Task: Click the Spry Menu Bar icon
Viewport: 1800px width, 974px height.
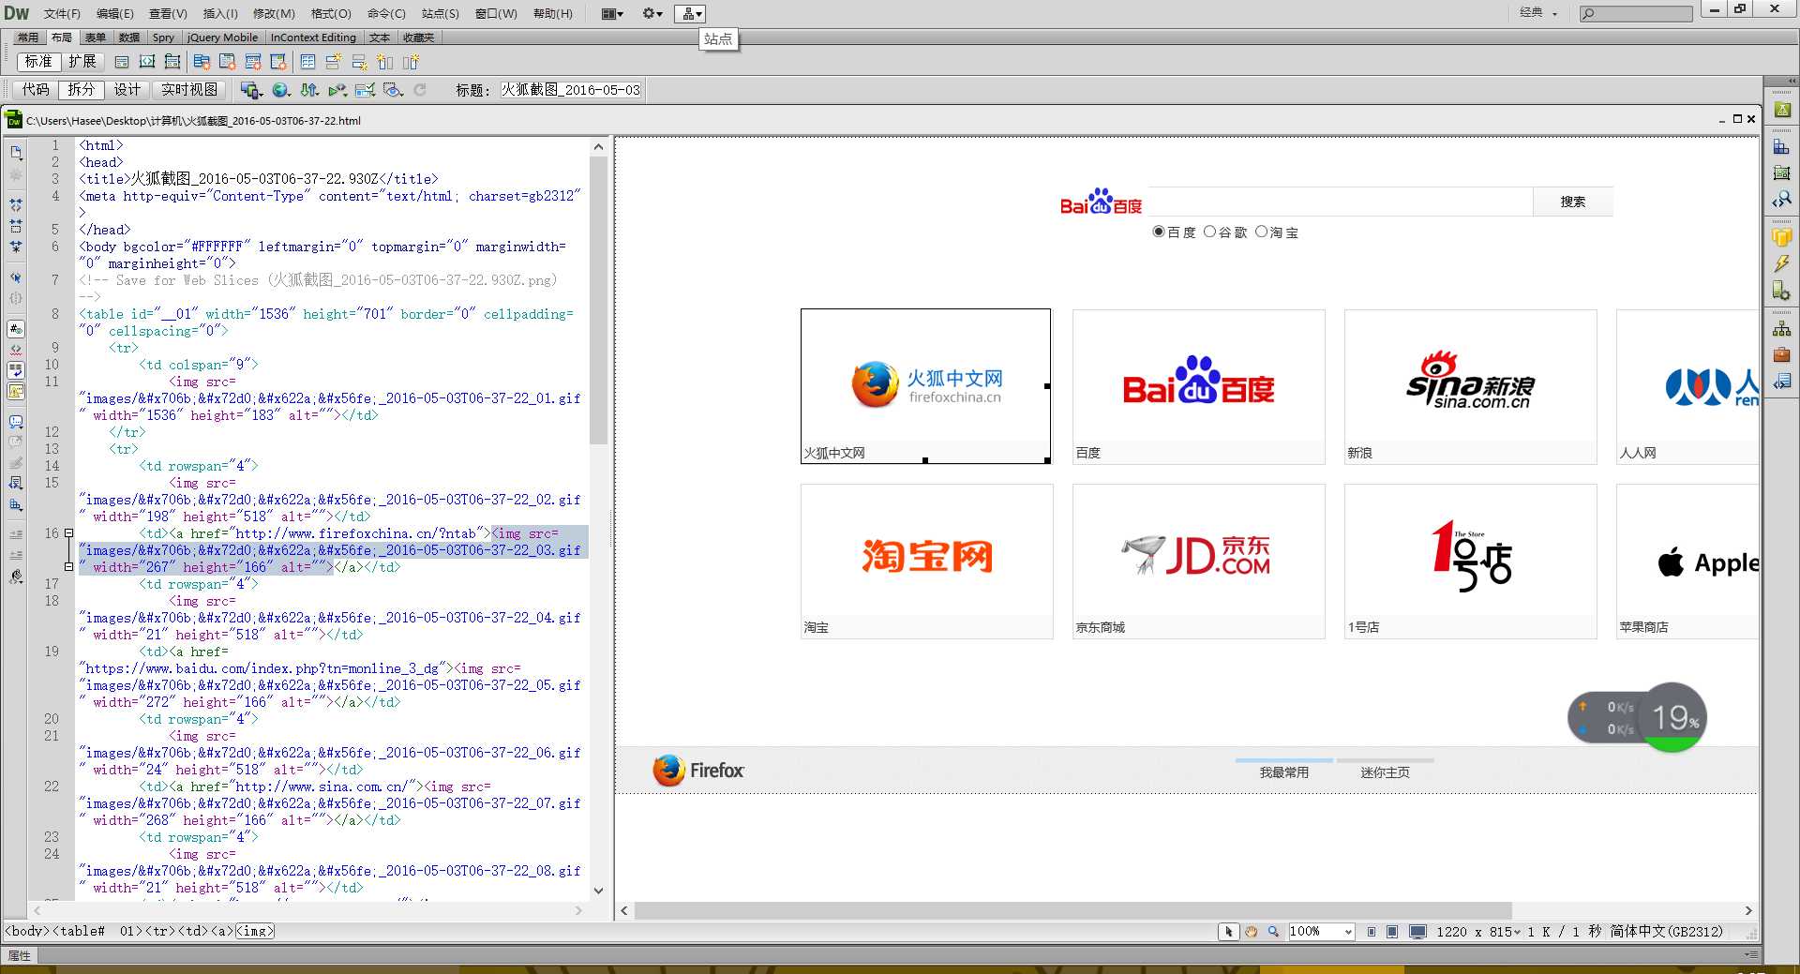Action: (x=202, y=62)
